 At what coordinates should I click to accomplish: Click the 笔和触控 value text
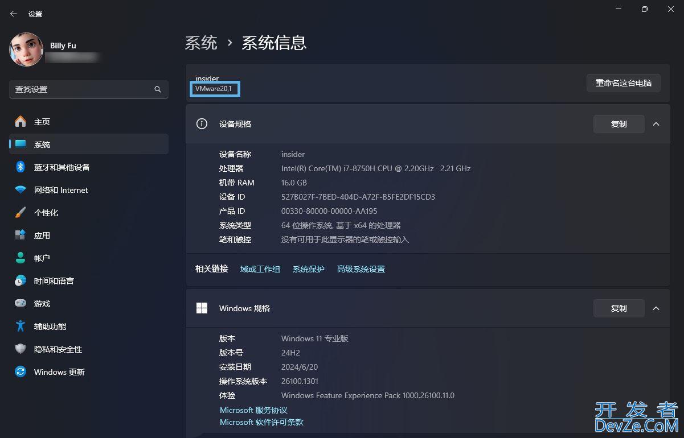(345, 239)
